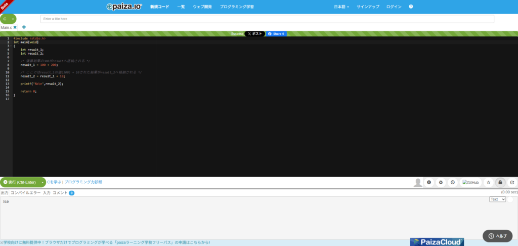Toggle the lock privacy icon
This screenshot has width=518, height=246.
(x=500, y=182)
